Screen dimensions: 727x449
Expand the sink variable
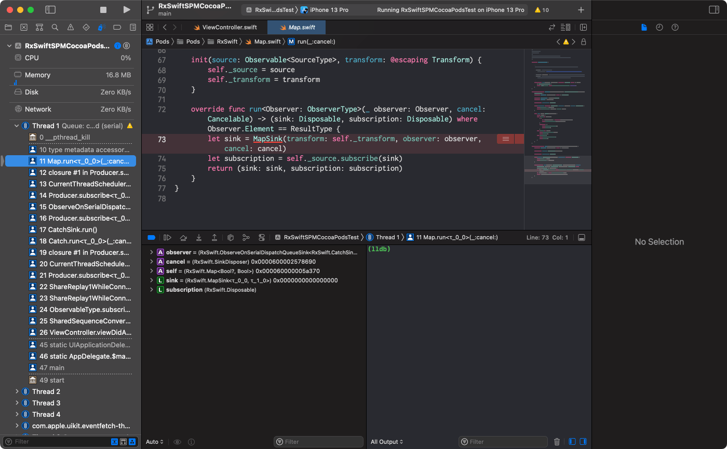click(152, 280)
